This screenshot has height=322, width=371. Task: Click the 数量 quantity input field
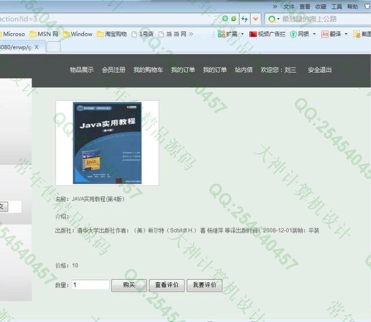pos(91,285)
